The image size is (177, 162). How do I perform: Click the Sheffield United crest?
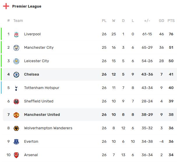16,102
